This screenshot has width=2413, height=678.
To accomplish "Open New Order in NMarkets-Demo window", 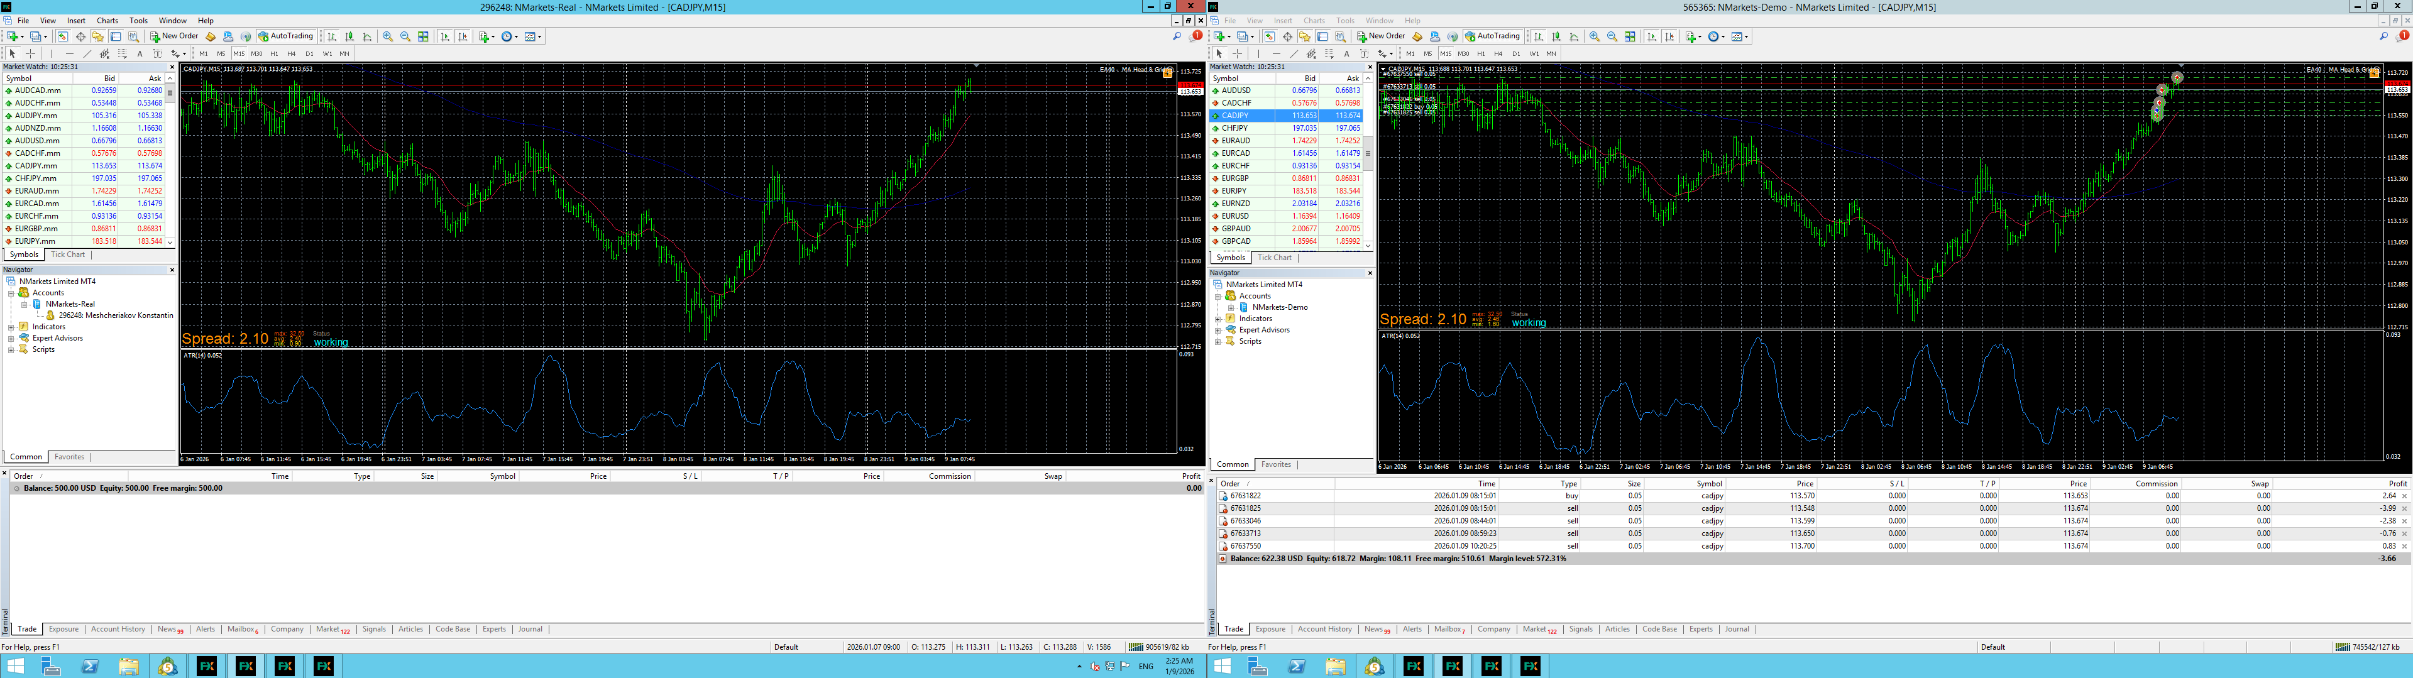I will click(1381, 36).
